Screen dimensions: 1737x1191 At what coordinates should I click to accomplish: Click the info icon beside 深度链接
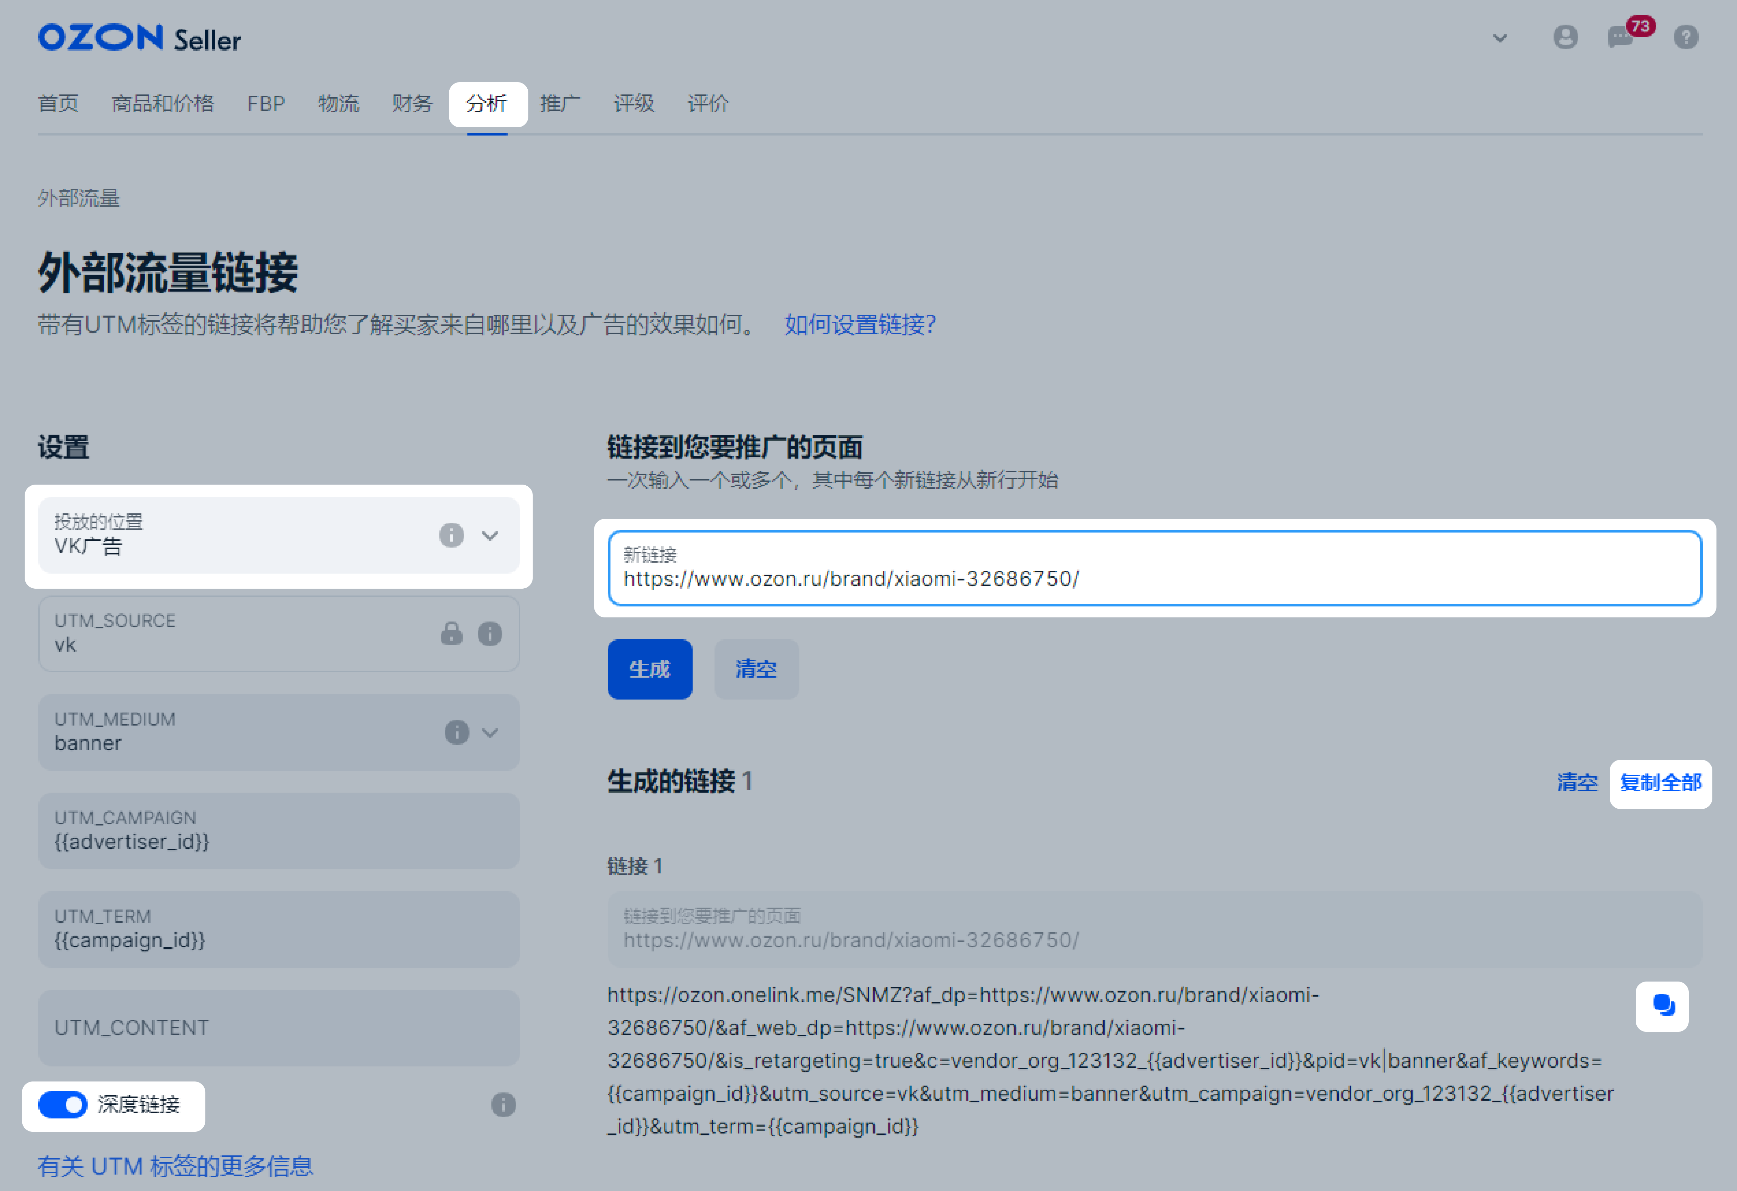coord(503,1105)
